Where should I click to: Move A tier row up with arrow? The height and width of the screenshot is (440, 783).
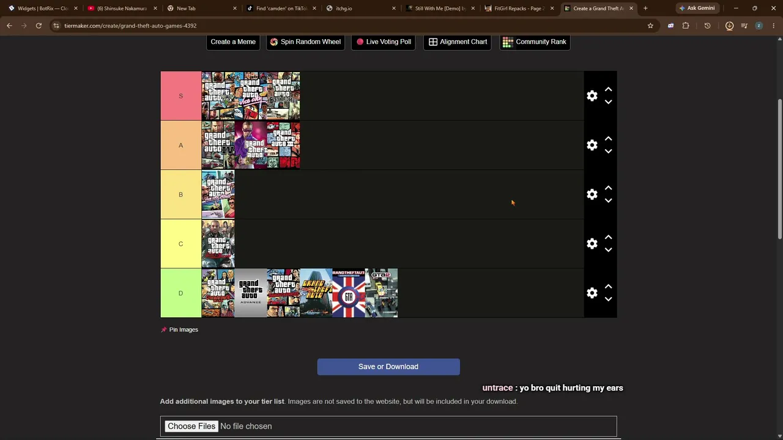(608, 139)
